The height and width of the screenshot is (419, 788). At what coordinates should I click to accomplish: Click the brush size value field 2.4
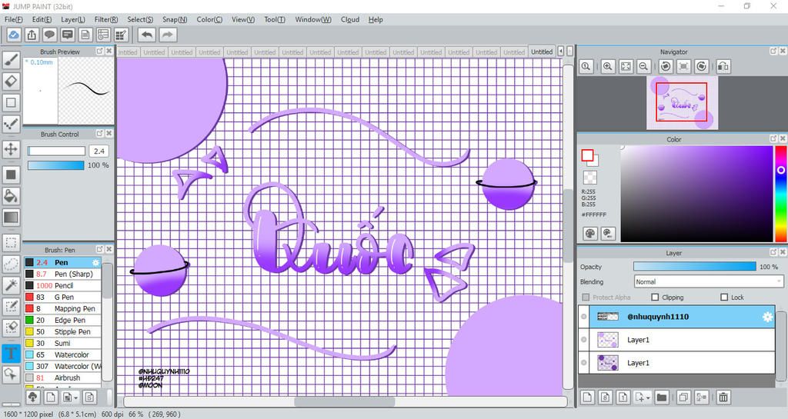pos(99,151)
